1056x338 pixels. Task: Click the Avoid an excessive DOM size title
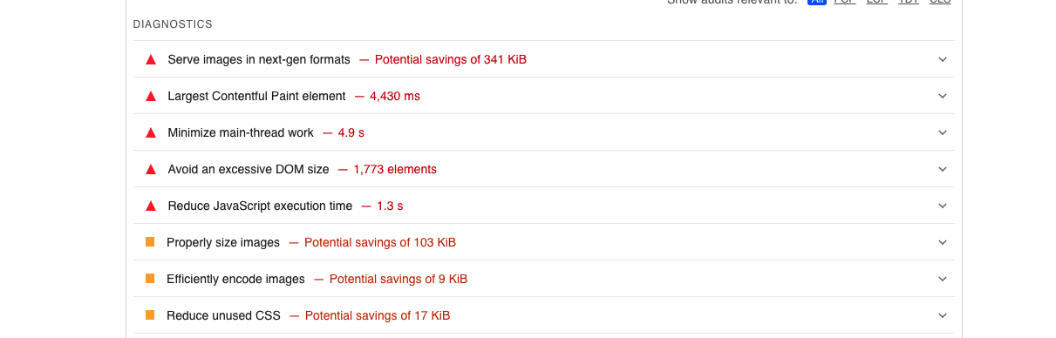[x=249, y=169]
